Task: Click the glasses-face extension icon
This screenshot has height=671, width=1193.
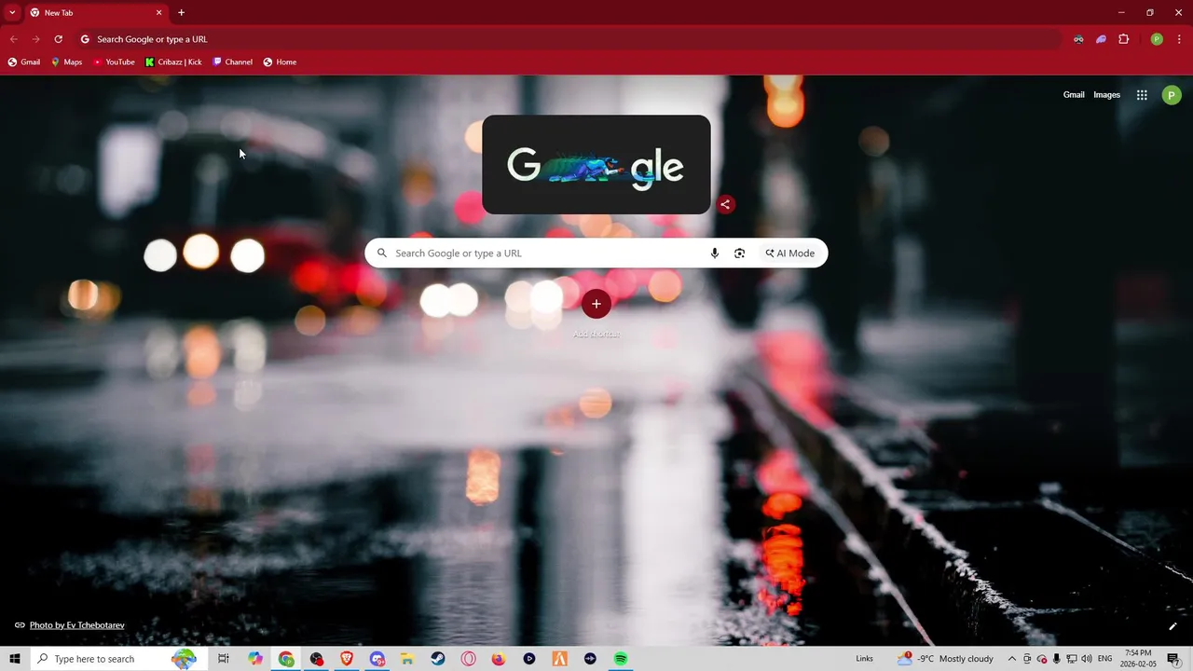Action: [x=1078, y=39]
